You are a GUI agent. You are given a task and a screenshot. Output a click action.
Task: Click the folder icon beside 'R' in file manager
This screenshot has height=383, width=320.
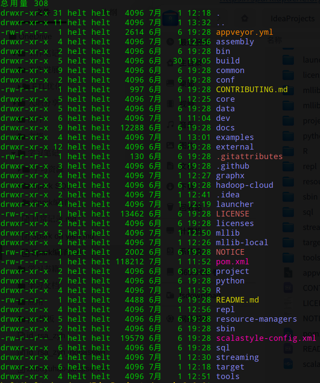288,151
